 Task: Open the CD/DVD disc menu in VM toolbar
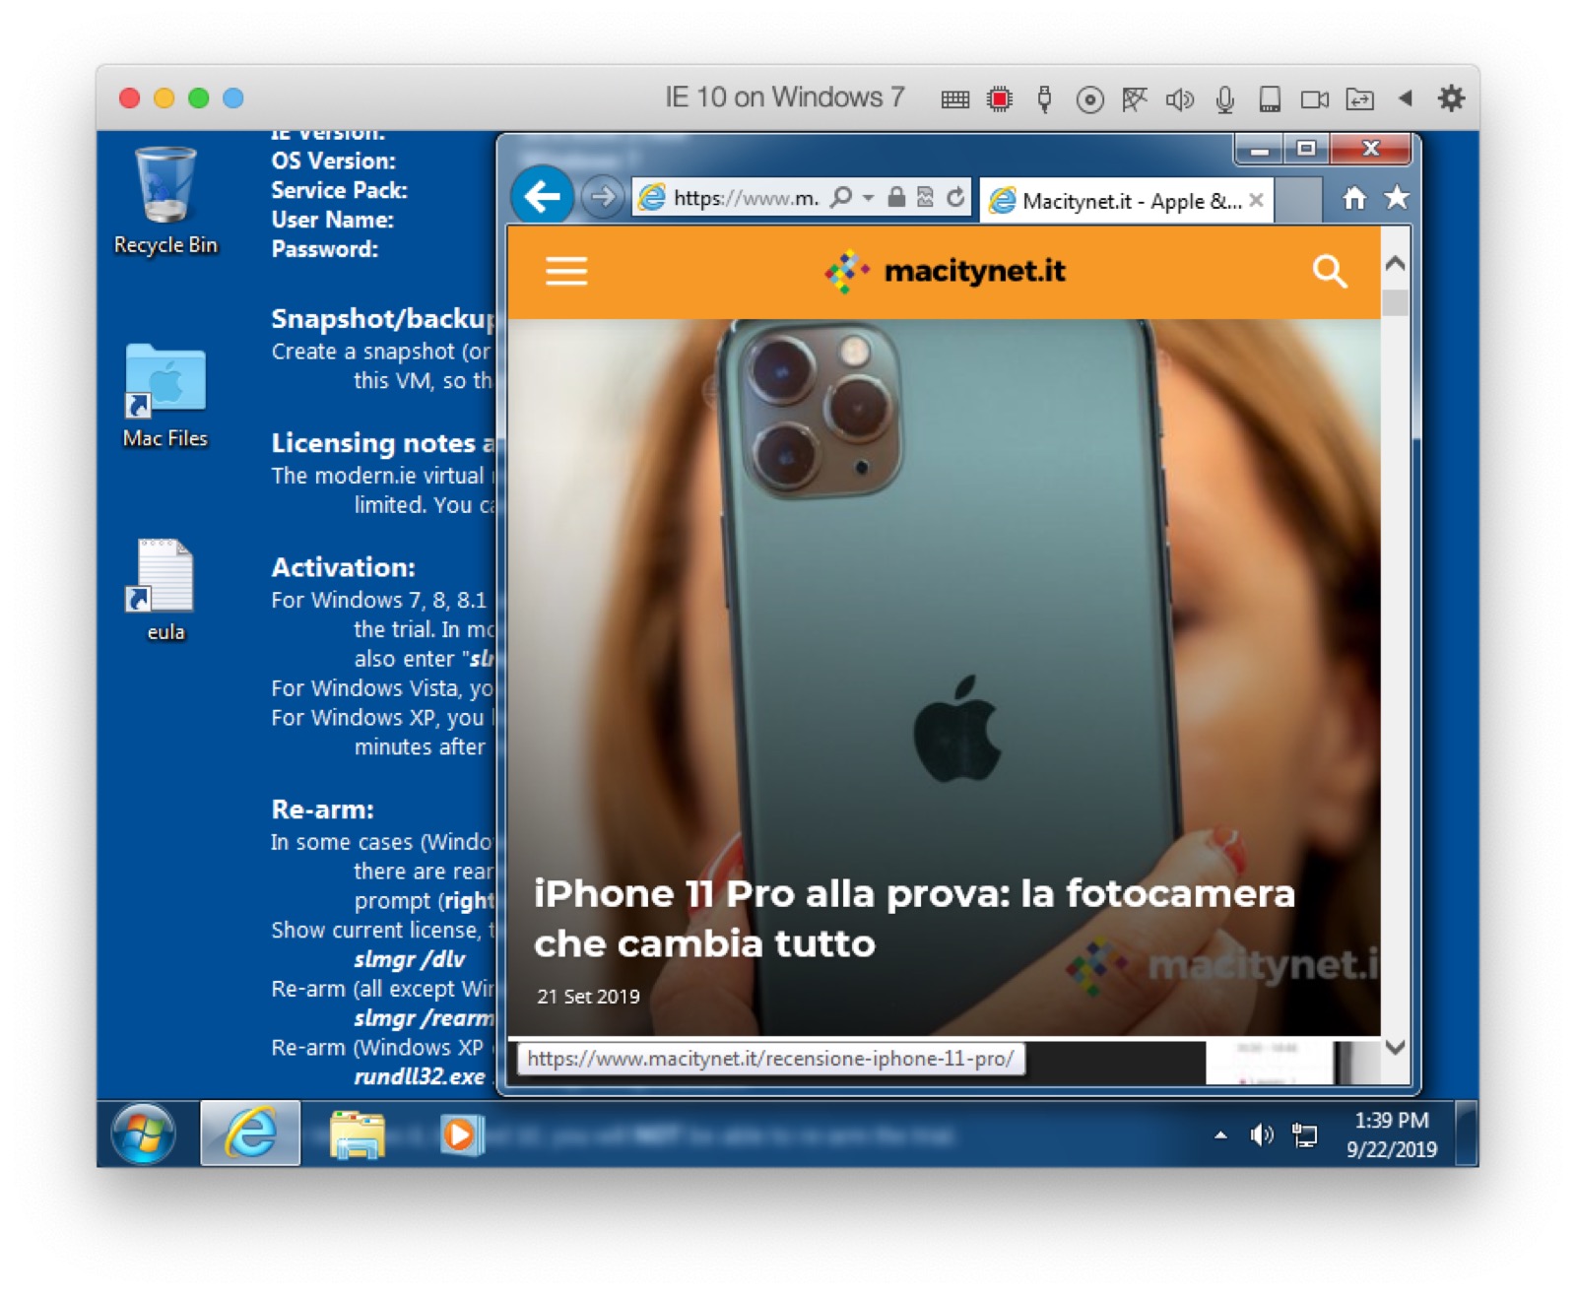coord(1089,98)
